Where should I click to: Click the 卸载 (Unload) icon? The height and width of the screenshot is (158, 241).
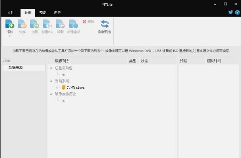(x=60, y=24)
